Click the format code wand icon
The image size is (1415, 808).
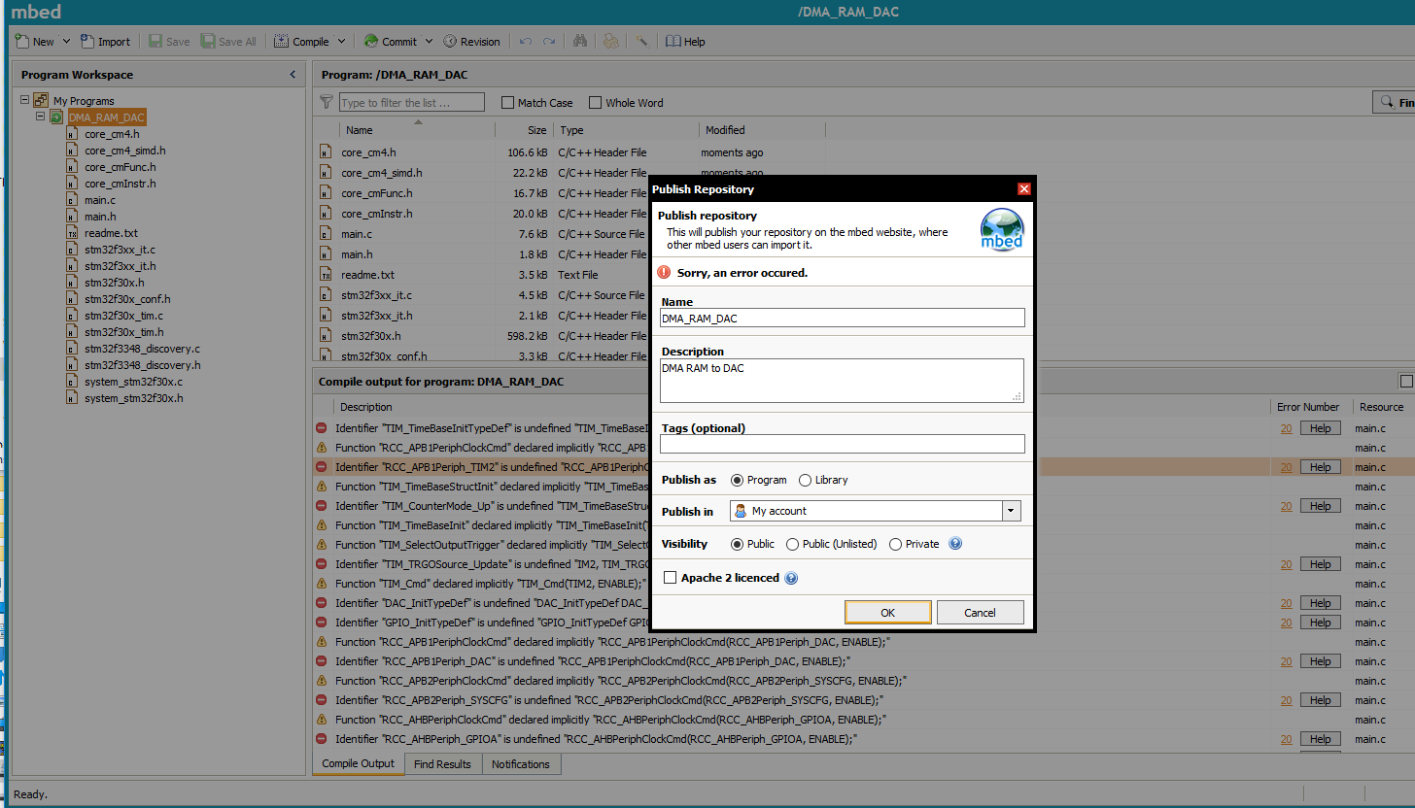641,41
